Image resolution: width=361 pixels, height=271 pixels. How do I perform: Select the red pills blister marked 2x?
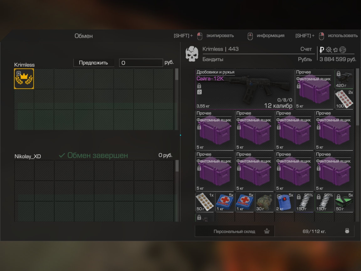[x=344, y=99]
